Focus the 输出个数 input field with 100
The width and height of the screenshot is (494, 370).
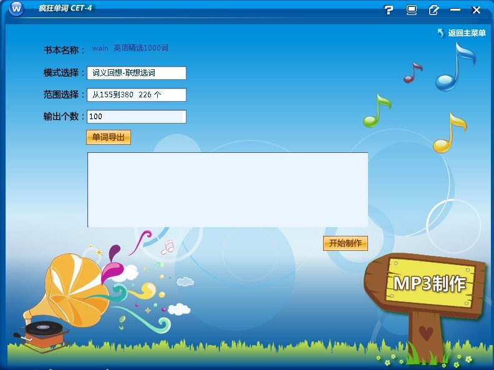137,117
